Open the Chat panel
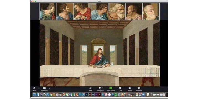This screenshot has width=213, height=110. pyautogui.click(x=120, y=89)
